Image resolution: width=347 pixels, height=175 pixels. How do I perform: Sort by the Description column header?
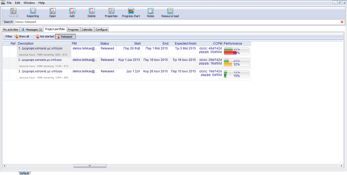44,44
